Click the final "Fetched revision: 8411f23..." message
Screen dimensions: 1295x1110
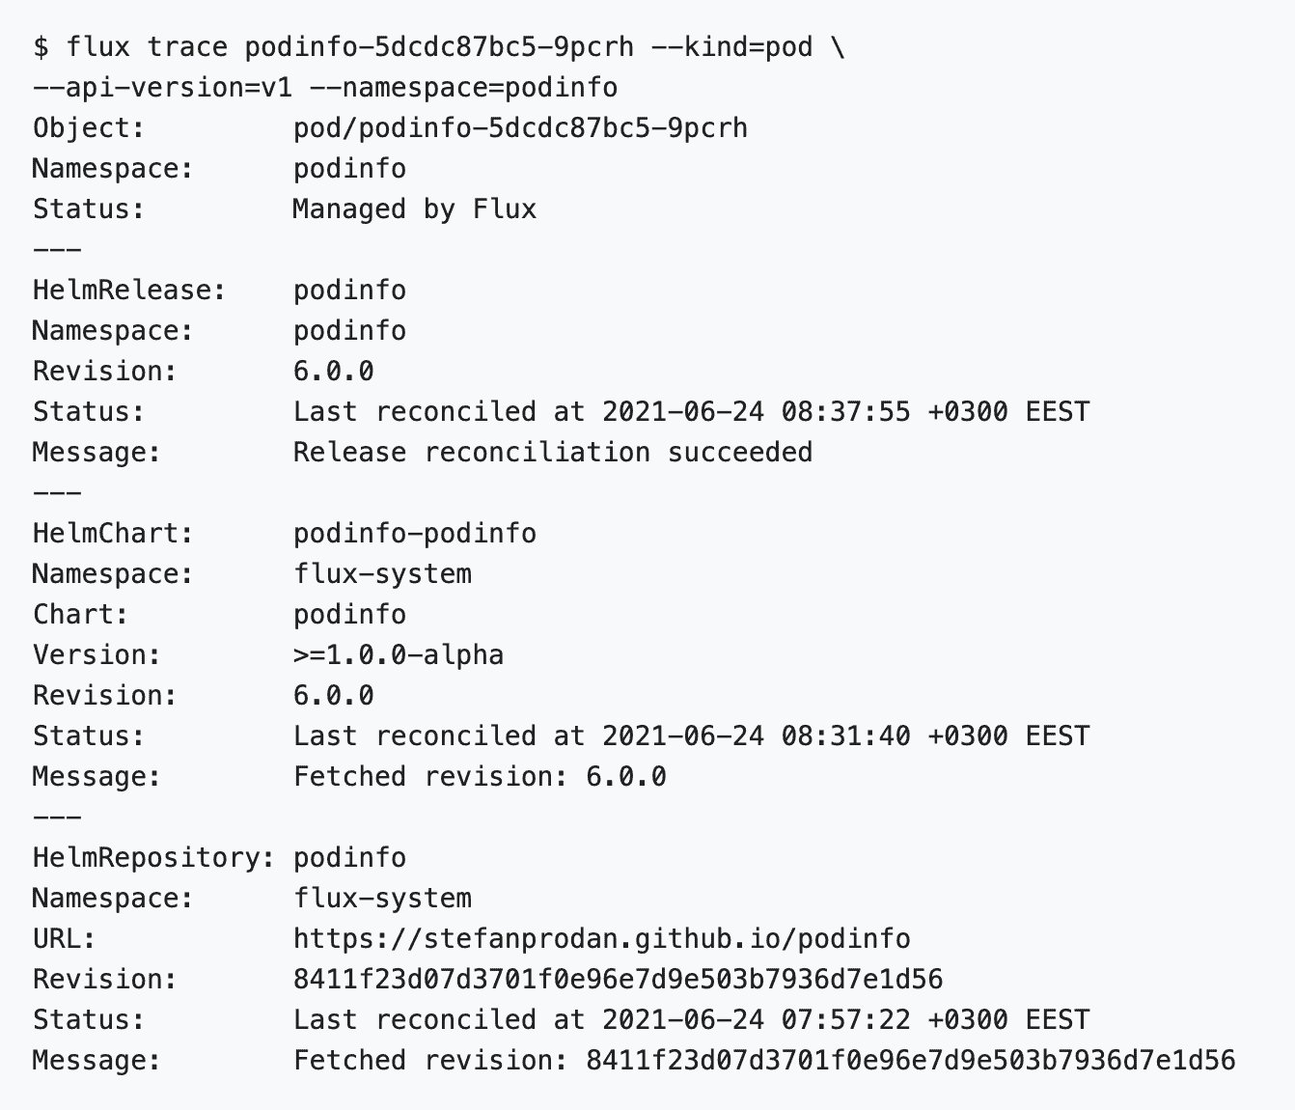764,1061
